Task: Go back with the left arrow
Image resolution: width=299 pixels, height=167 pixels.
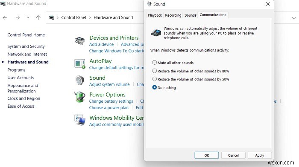Action: [5, 18]
